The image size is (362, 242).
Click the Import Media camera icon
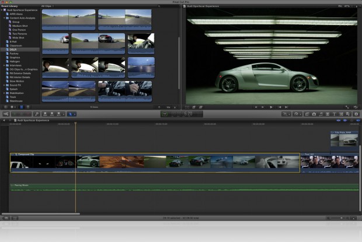click(6, 114)
